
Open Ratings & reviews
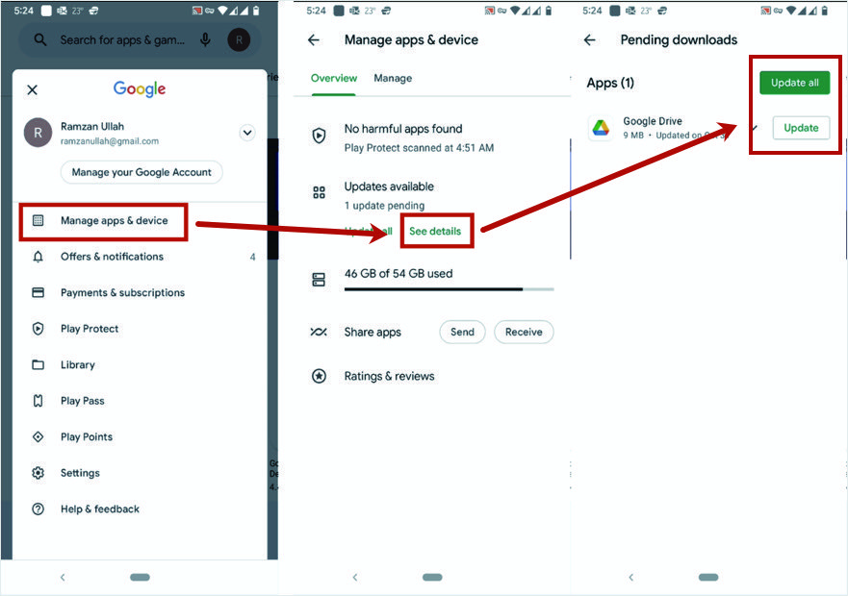[390, 376]
